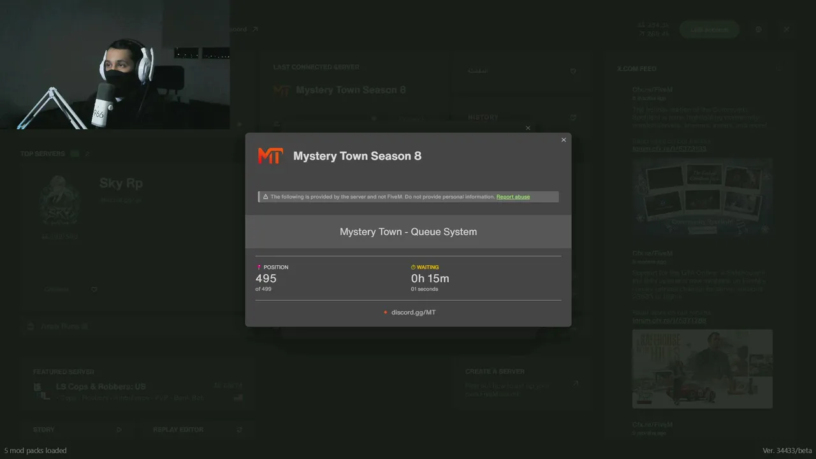Click the version text Ver. 34433/beta
The width and height of the screenshot is (816, 459).
tap(787, 451)
